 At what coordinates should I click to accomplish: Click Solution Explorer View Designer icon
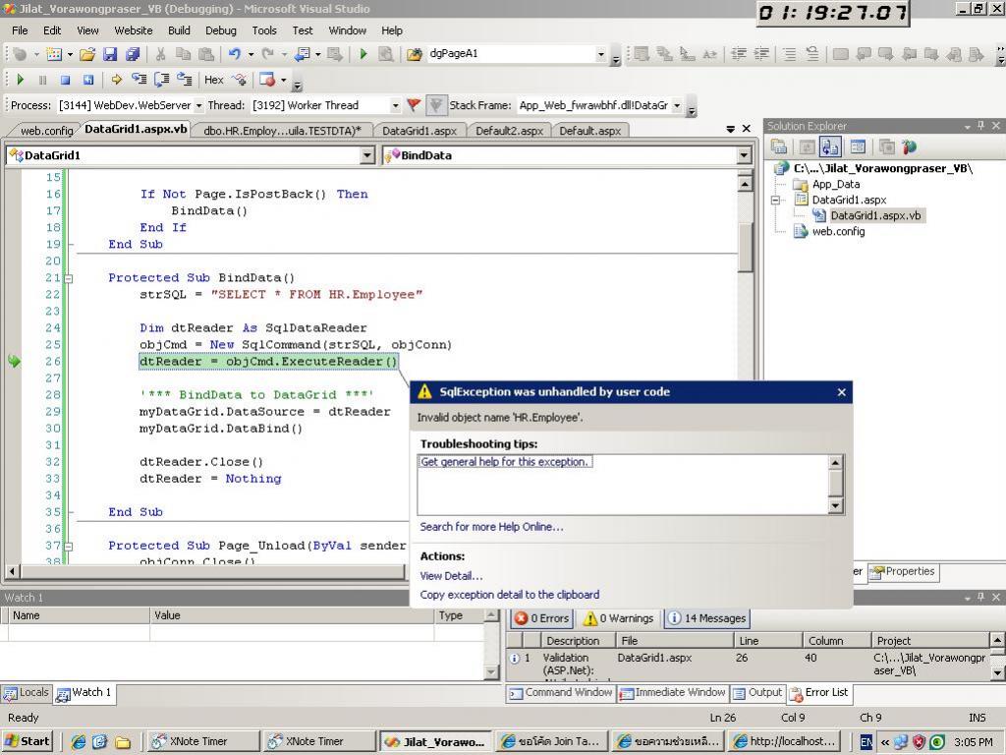pos(858,147)
